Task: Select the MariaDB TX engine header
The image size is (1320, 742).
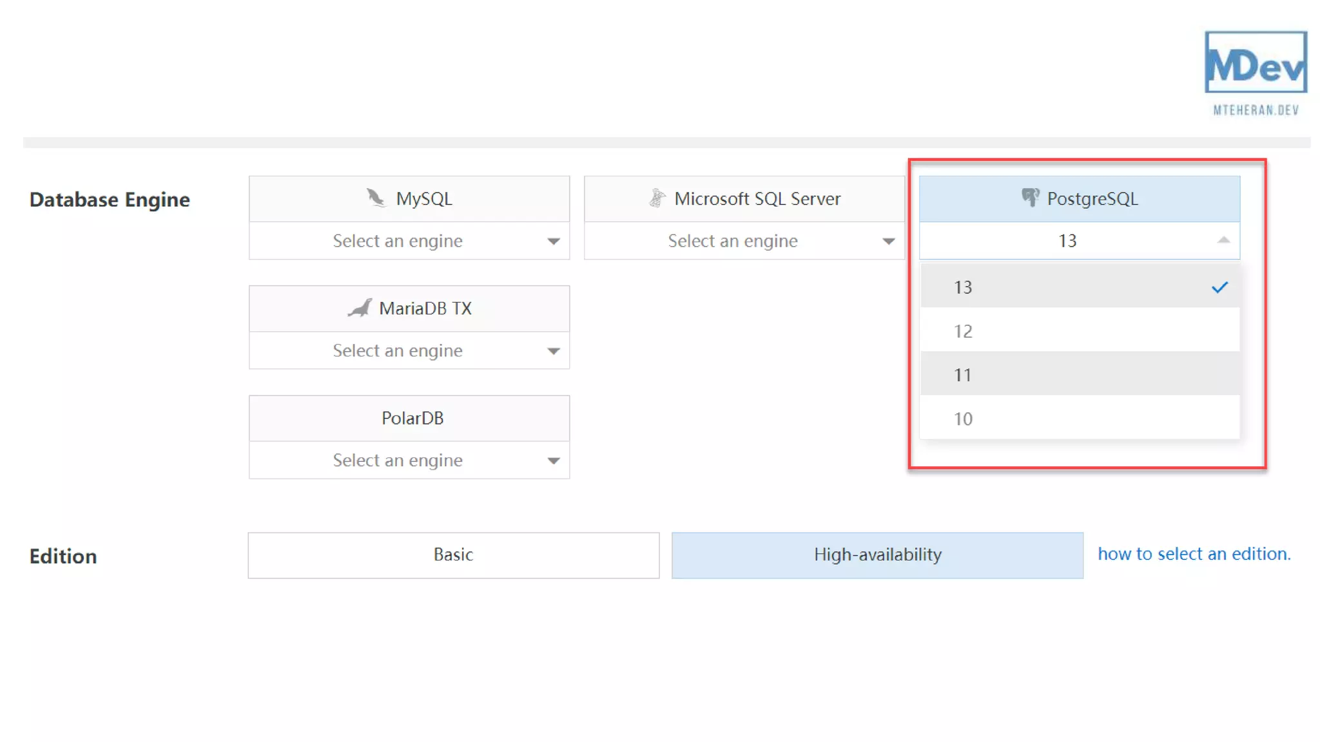Action: click(409, 309)
